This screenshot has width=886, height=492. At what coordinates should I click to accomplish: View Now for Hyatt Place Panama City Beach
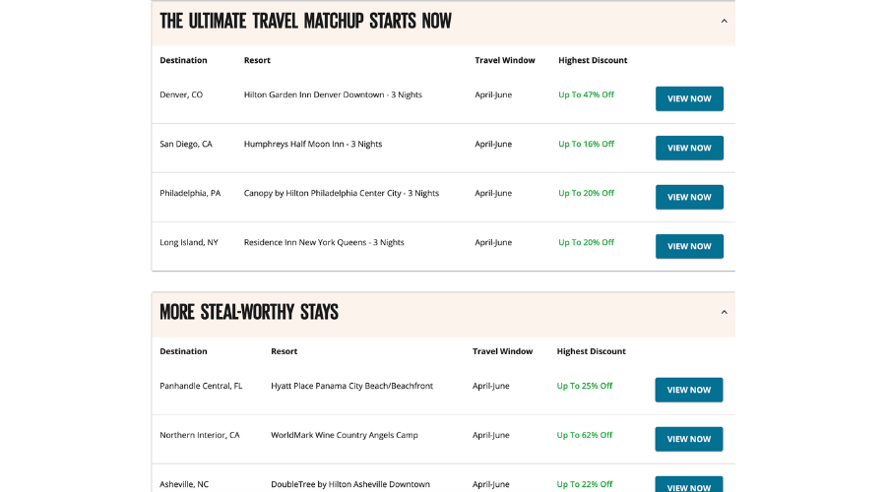click(x=688, y=390)
